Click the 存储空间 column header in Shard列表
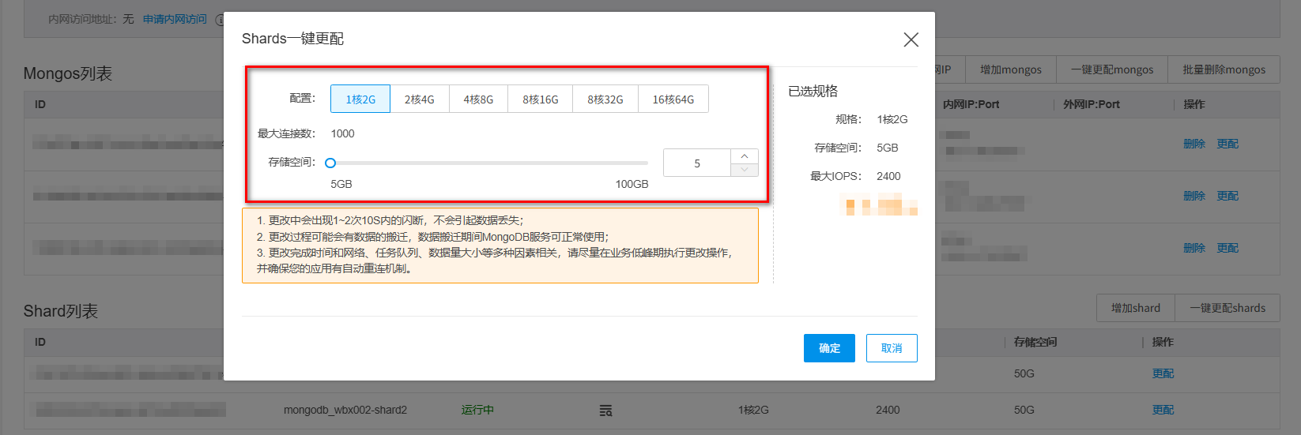The width and height of the screenshot is (1301, 435). (1035, 342)
